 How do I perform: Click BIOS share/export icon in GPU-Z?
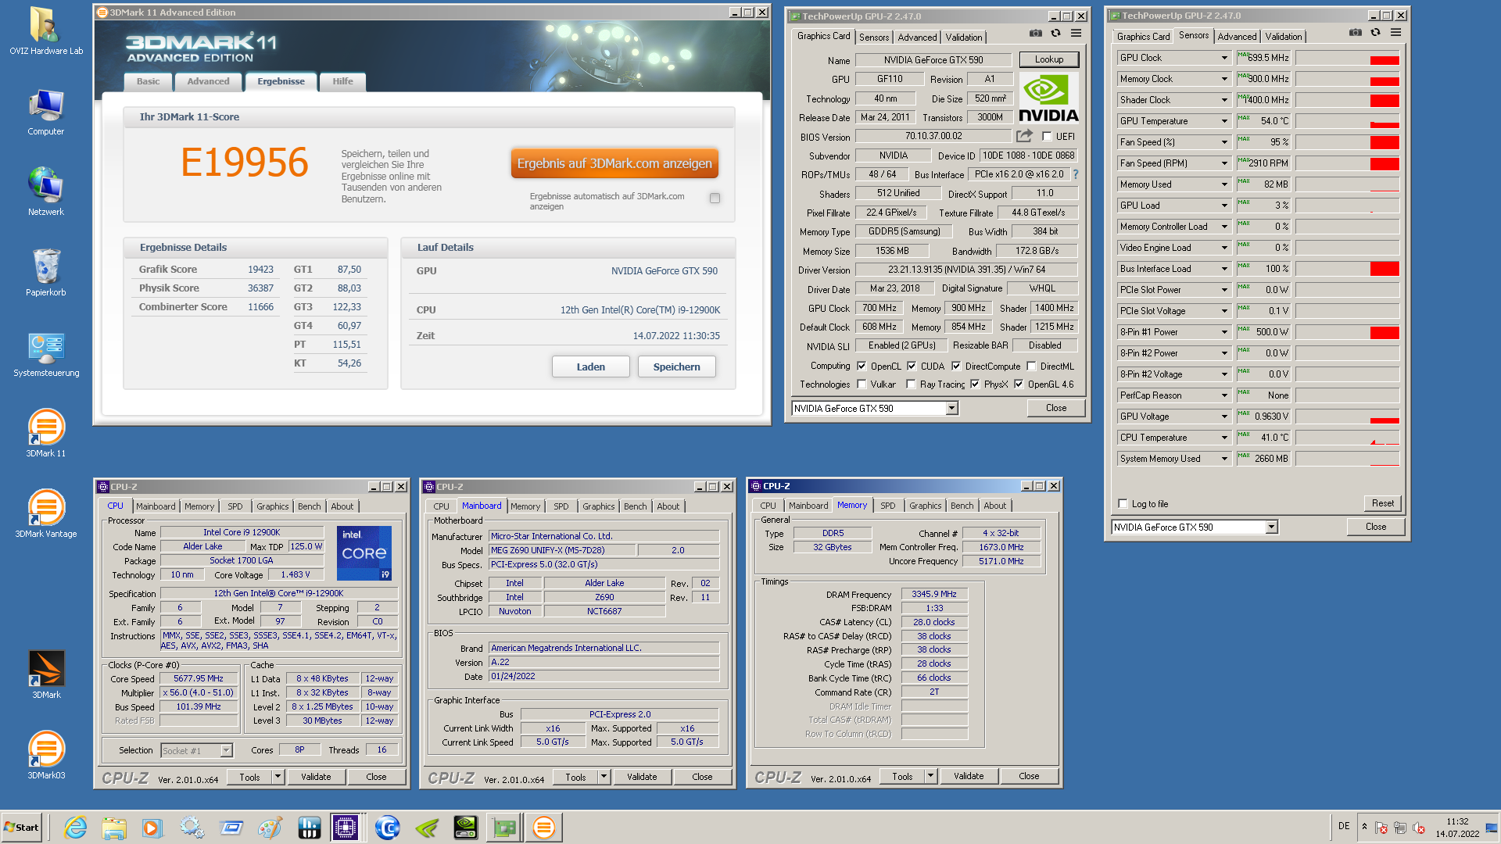(x=1024, y=135)
